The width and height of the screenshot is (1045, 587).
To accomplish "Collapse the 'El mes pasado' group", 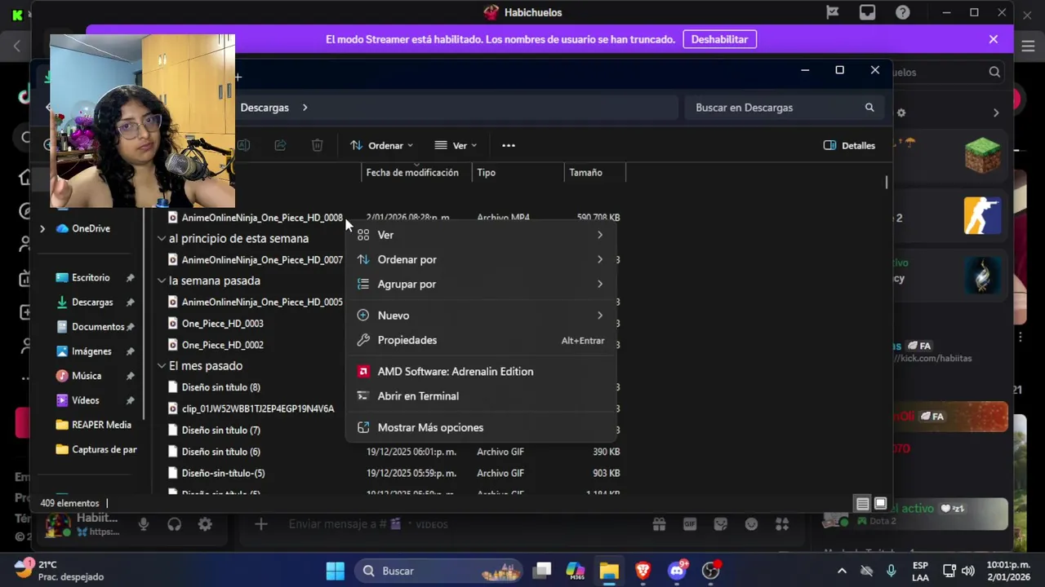I will pos(162,366).
